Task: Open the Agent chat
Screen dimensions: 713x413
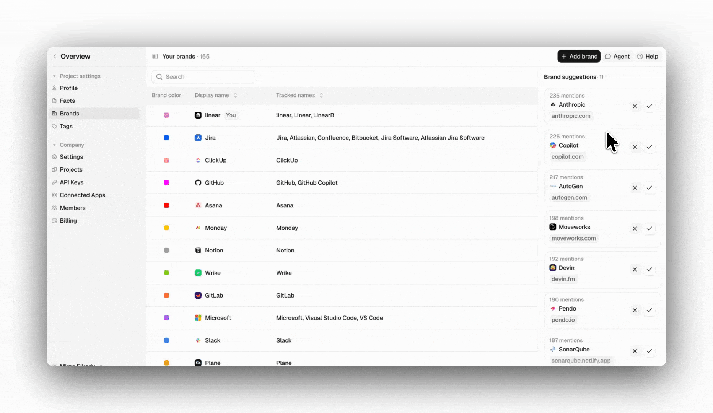Action: [617, 56]
